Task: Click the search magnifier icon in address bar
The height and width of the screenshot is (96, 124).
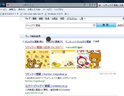Action: [x=84, y=5]
